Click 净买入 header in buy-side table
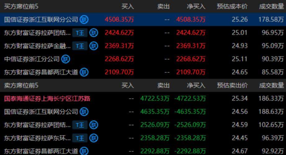286x155 pixels. pos(196,7)
